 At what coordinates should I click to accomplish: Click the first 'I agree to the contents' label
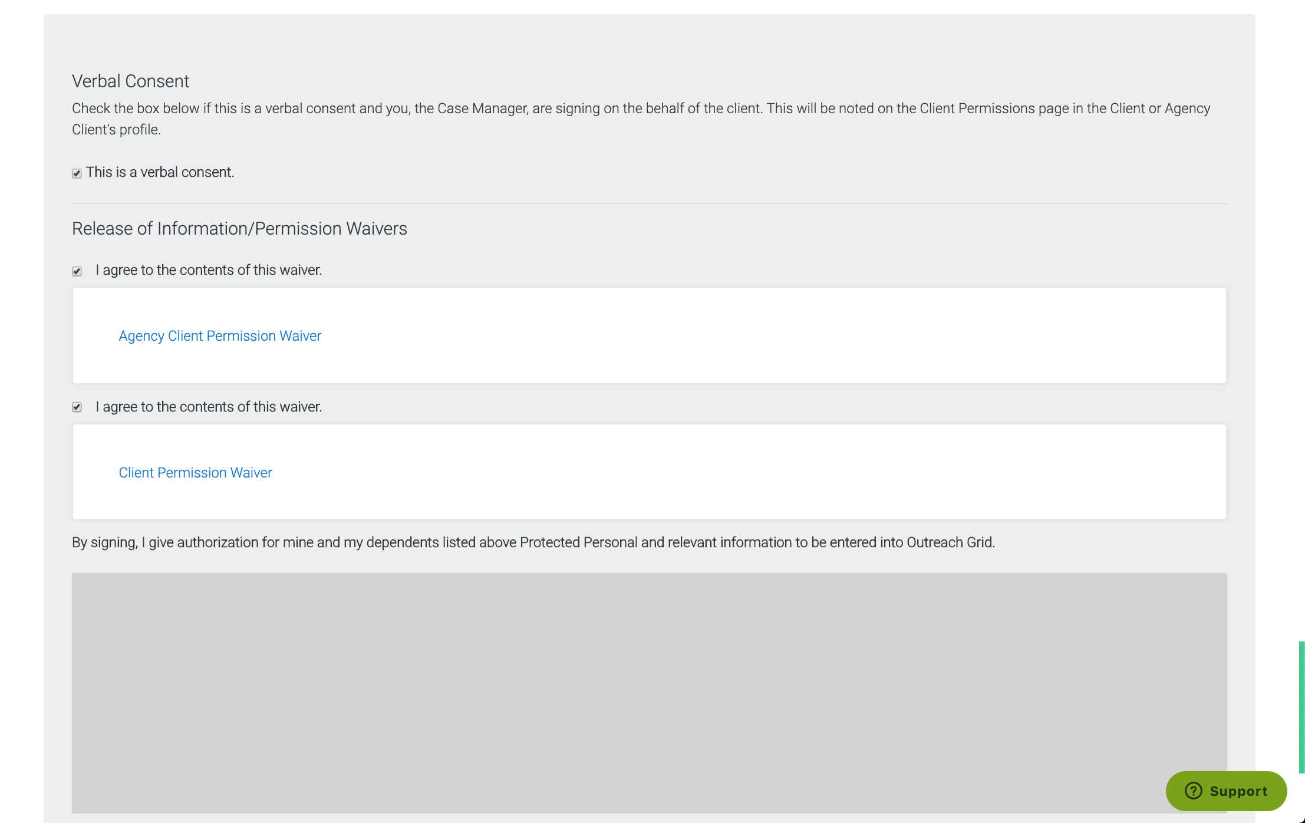tap(209, 270)
